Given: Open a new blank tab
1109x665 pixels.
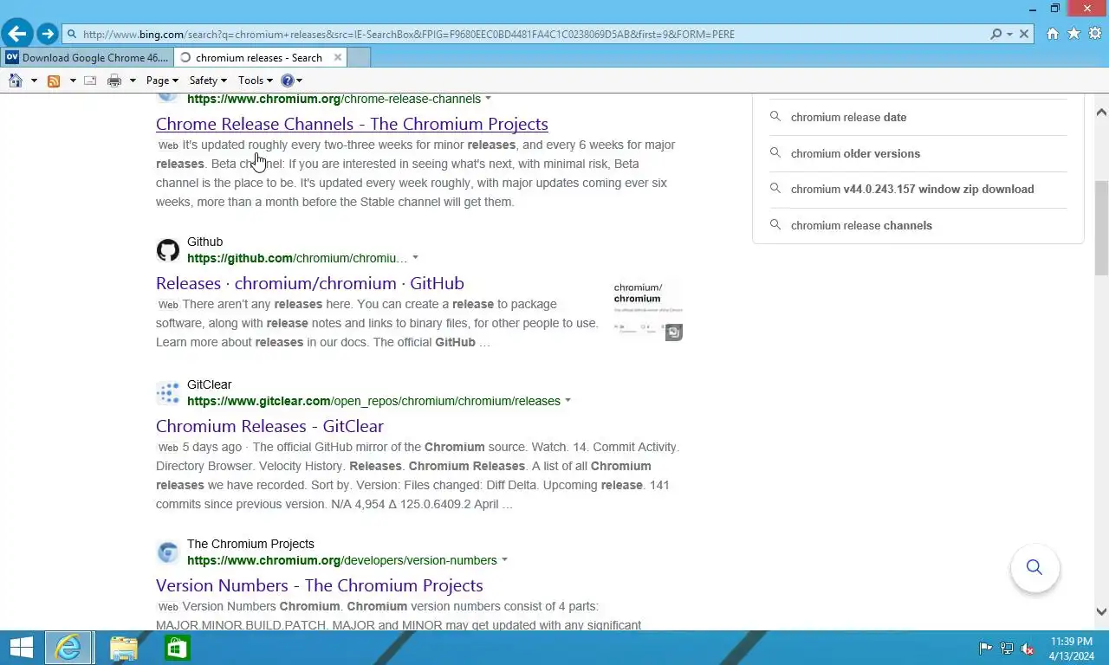Looking at the screenshot, I should coord(359,58).
